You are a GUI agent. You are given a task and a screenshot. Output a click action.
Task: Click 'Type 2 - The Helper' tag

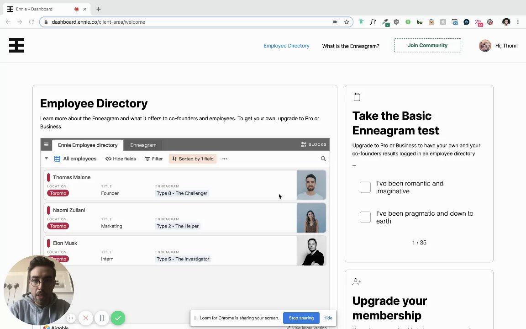(x=178, y=226)
